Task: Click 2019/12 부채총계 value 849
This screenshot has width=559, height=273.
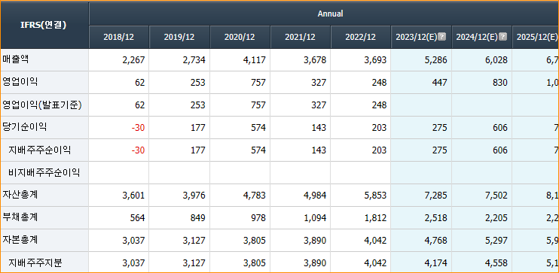Action: tap(198, 218)
